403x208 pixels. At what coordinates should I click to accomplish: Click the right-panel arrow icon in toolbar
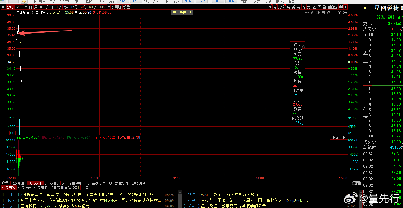coord(341,7)
